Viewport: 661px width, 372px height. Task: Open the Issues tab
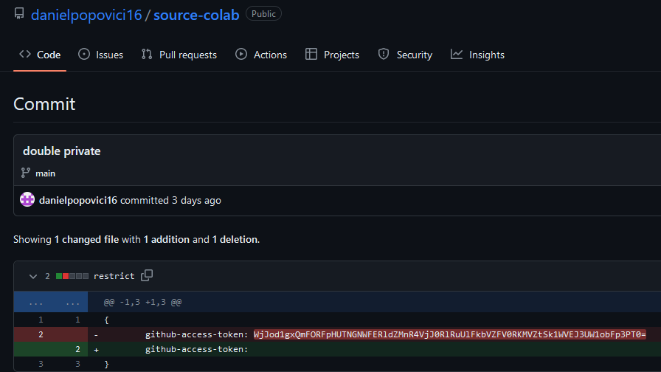[x=101, y=55]
